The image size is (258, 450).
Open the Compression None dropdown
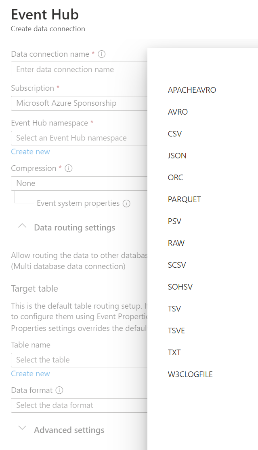pyautogui.click(x=79, y=183)
